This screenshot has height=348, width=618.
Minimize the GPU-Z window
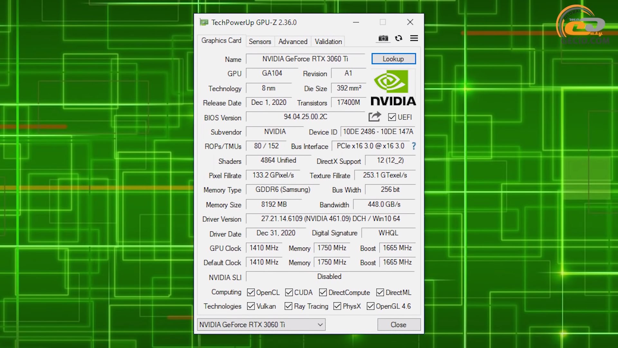tap(356, 22)
